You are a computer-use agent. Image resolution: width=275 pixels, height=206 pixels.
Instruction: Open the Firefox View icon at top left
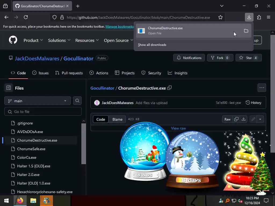(x=5, y=6)
